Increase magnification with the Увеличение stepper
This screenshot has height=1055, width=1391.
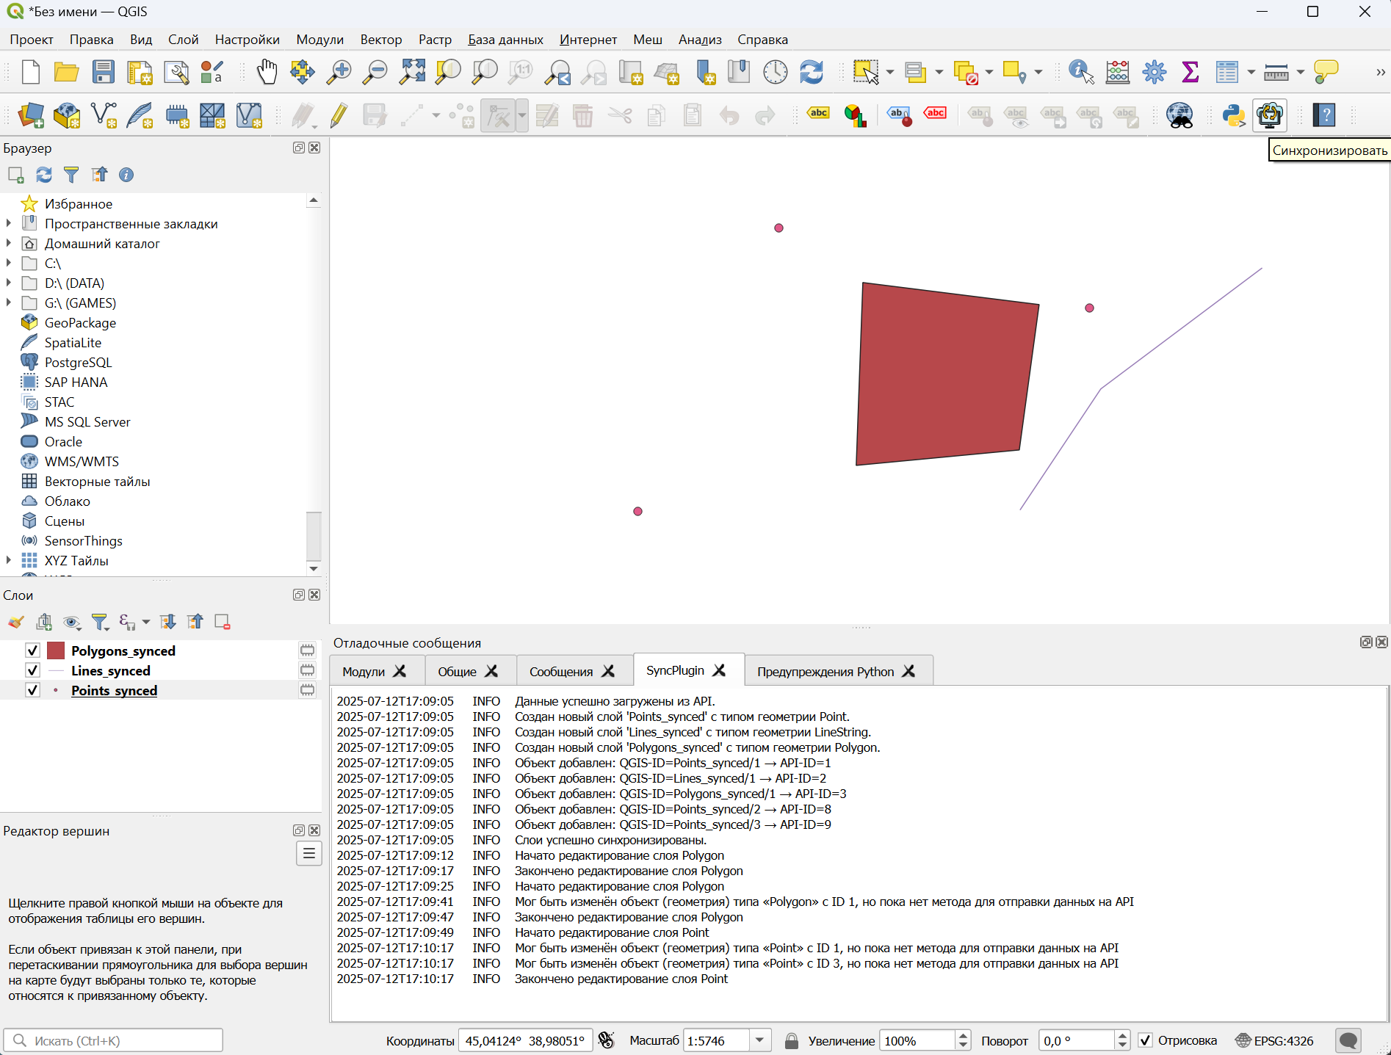coord(963,1035)
